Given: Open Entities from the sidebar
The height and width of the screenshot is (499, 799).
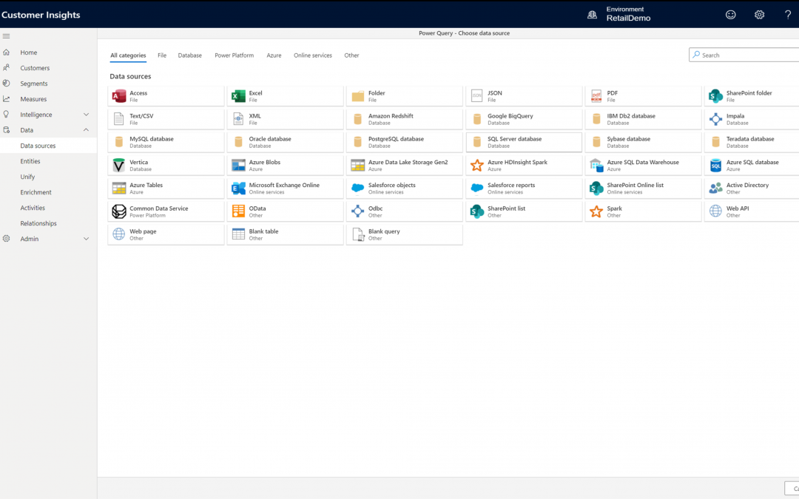Looking at the screenshot, I should pyautogui.click(x=33, y=160).
